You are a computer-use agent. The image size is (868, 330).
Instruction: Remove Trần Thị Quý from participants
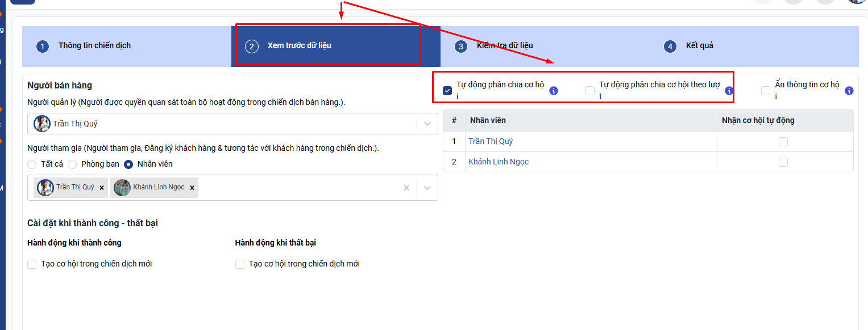pos(102,188)
